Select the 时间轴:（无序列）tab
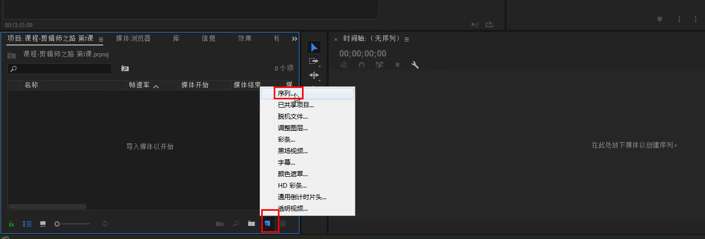The width and height of the screenshot is (705, 239). pos(372,39)
